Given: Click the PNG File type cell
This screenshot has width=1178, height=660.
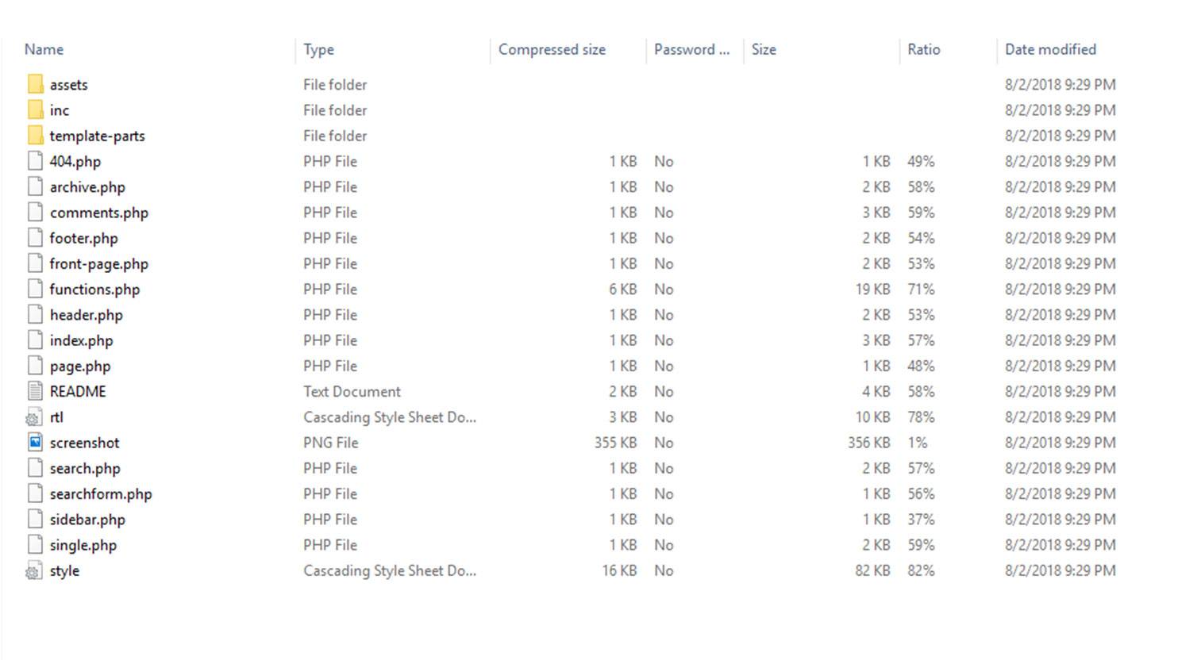Looking at the screenshot, I should (330, 443).
